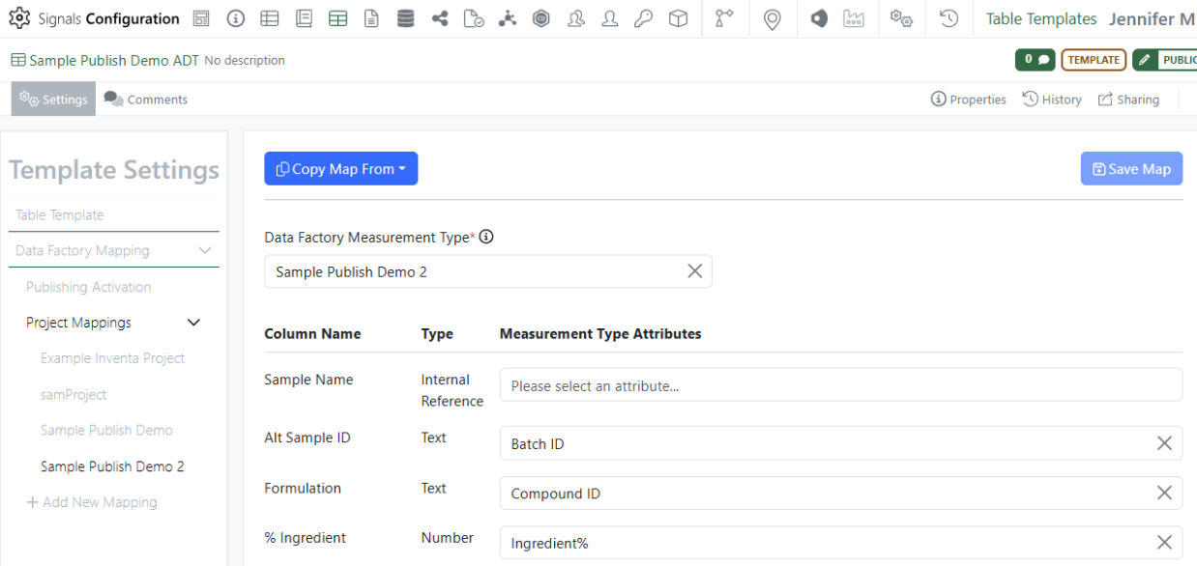
Task: Open the Copy Map From dropdown
Action: pos(340,169)
